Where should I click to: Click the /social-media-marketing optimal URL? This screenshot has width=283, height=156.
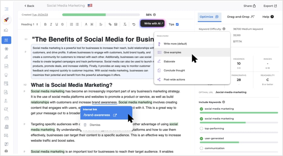coord(231,92)
